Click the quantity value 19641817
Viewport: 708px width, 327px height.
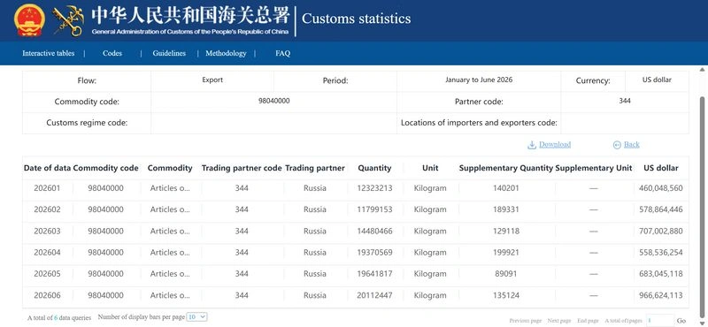pyautogui.click(x=374, y=274)
